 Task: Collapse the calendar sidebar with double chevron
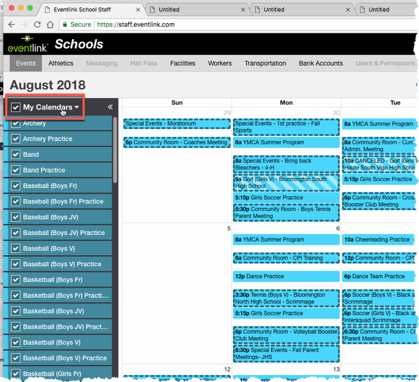(111, 107)
